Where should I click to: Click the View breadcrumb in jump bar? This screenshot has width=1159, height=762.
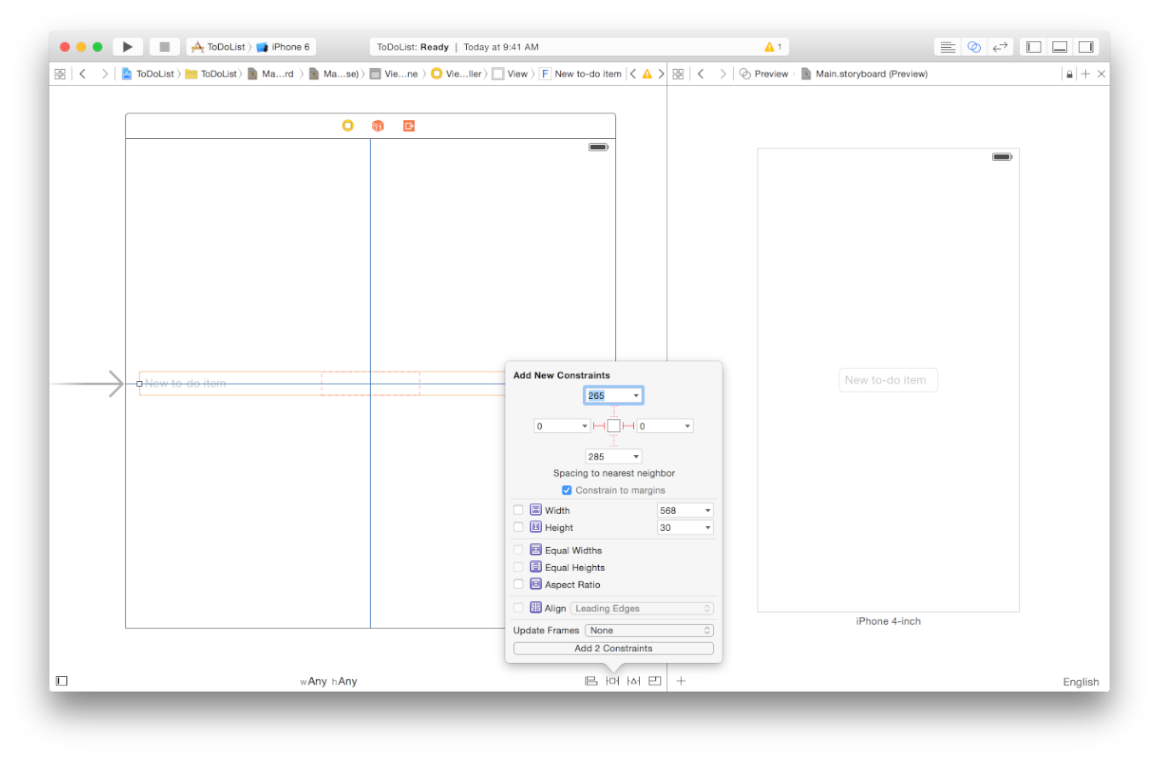(510, 74)
